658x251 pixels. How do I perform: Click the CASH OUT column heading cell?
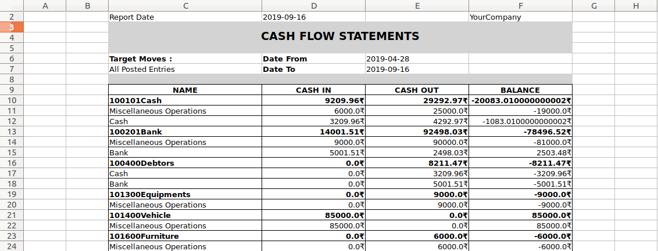[x=417, y=90]
